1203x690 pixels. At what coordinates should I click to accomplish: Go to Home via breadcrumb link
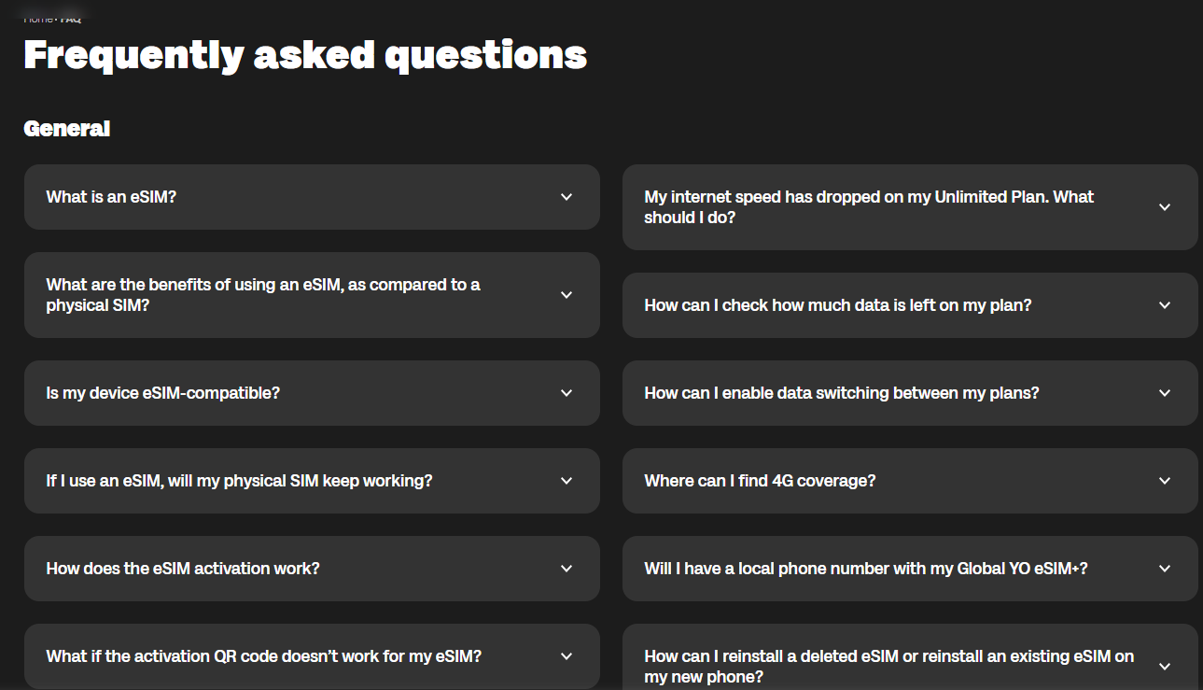coord(37,19)
